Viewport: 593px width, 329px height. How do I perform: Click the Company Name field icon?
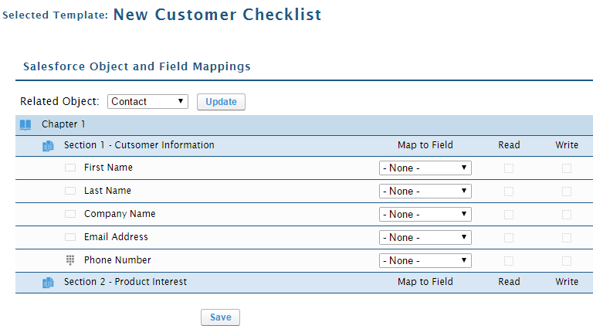(x=70, y=214)
